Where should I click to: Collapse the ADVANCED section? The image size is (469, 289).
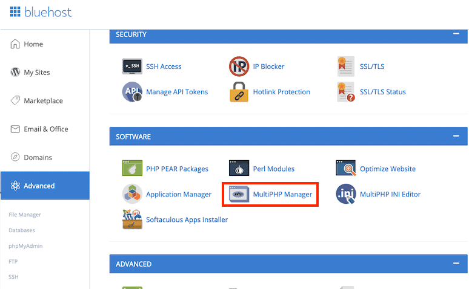click(x=456, y=264)
